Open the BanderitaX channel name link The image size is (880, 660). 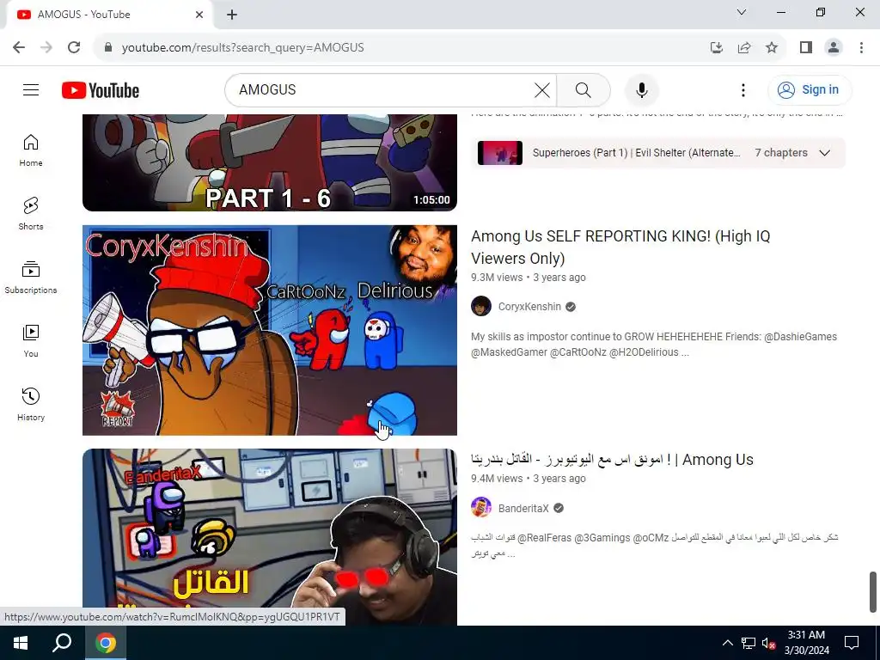(x=523, y=508)
